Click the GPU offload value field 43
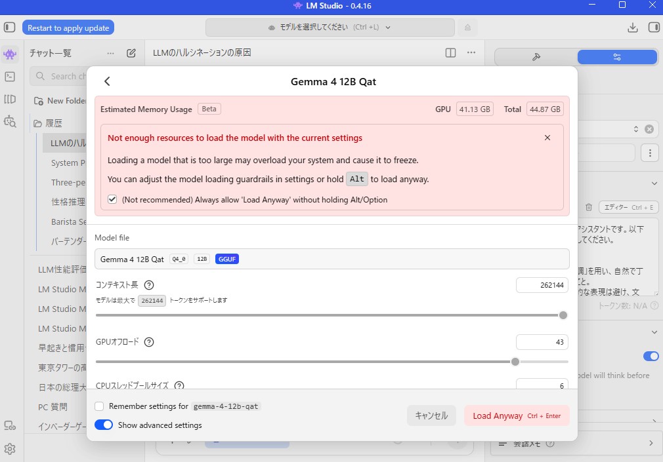The image size is (663, 462). point(542,342)
